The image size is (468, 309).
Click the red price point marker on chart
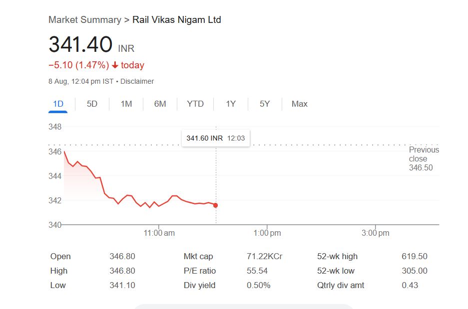point(215,205)
